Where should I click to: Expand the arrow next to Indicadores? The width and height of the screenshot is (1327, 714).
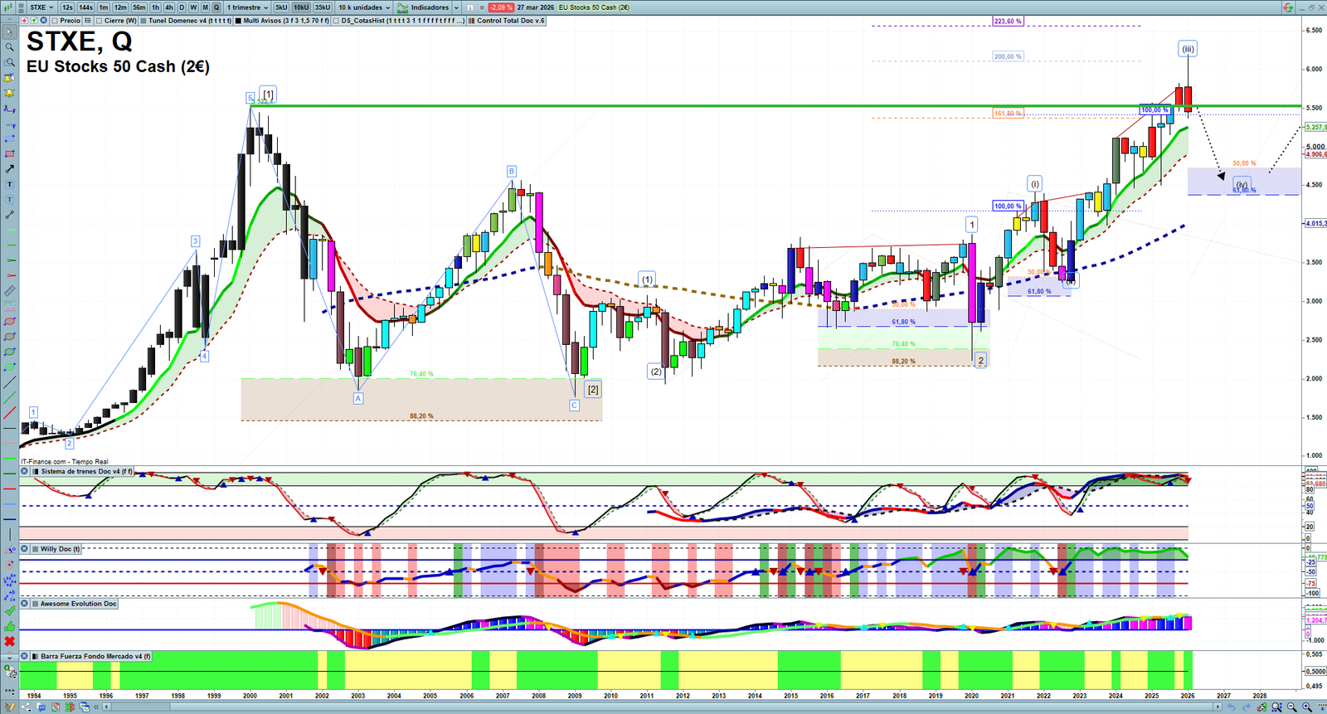pos(456,7)
